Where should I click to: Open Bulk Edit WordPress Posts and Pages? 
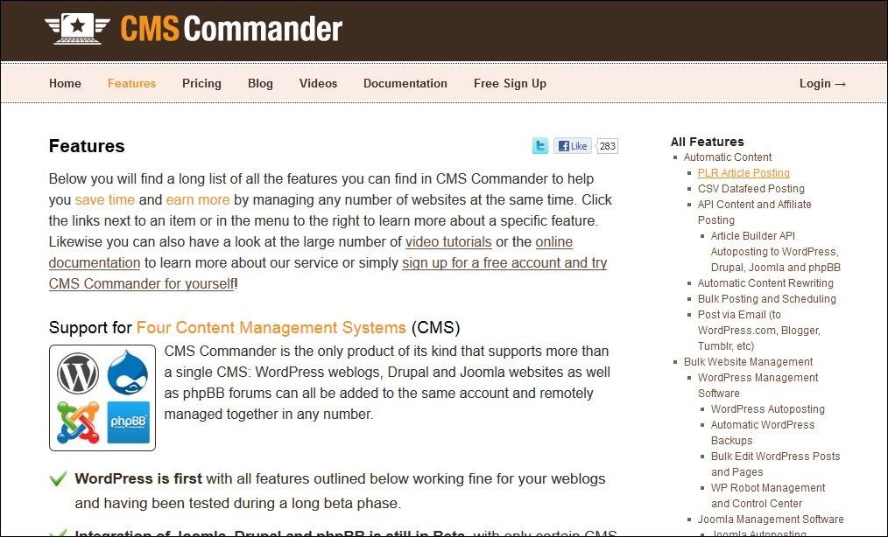(x=775, y=464)
